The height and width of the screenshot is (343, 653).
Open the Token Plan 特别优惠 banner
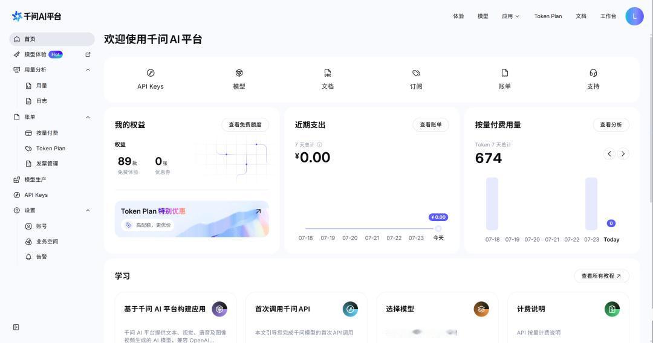tap(192, 219)
